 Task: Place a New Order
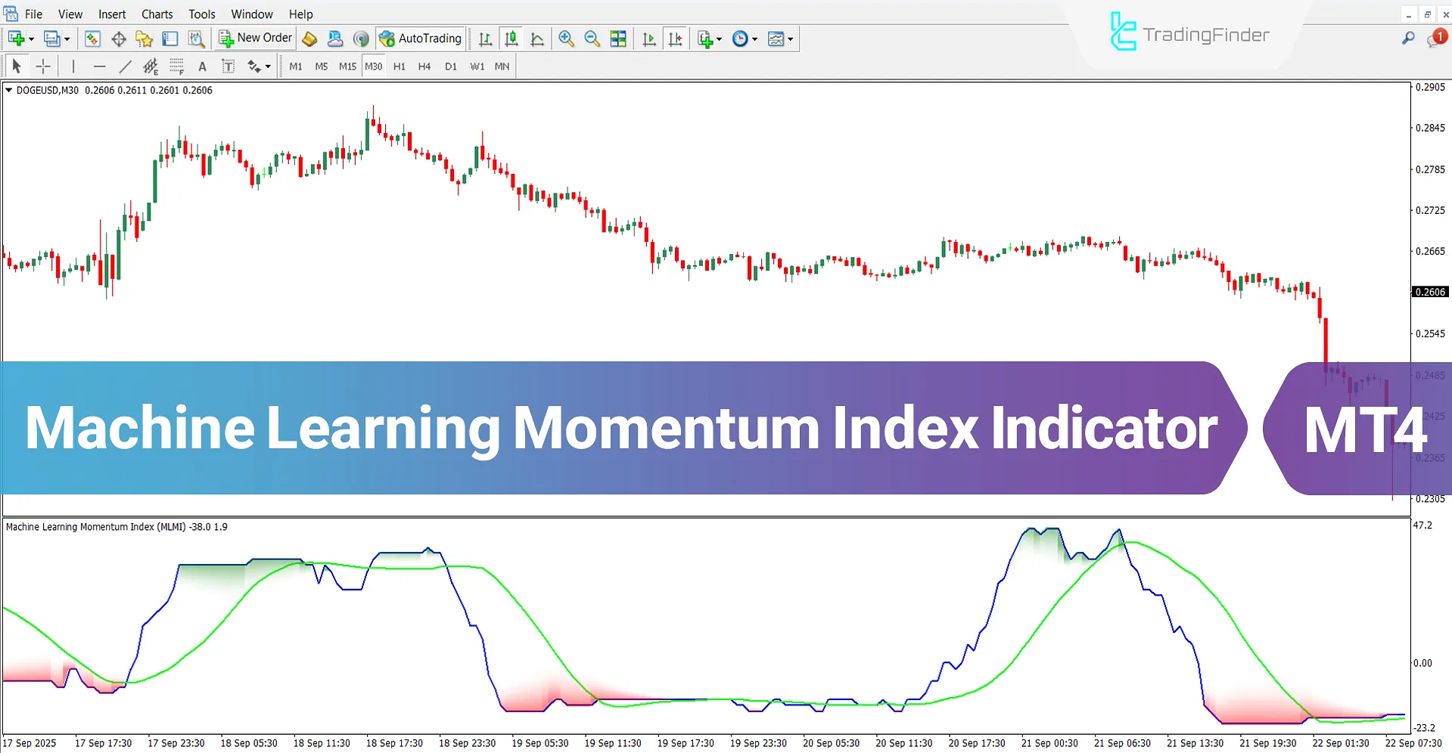254,38
